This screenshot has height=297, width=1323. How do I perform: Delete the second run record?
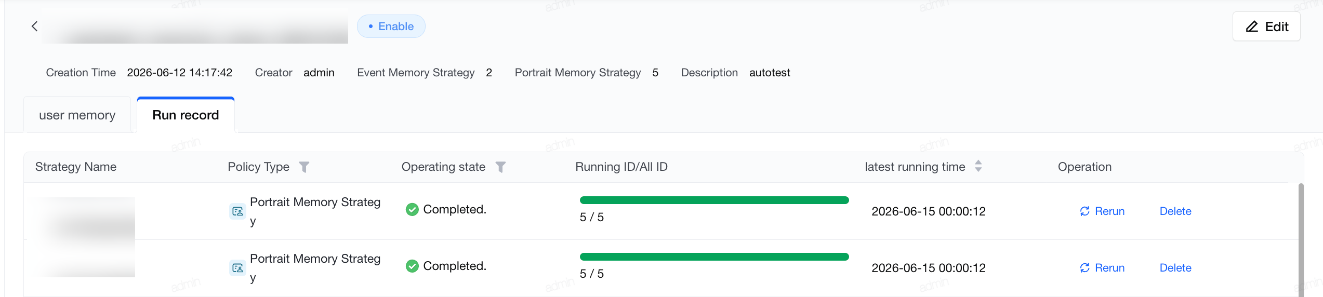[x=1175, y=268]
